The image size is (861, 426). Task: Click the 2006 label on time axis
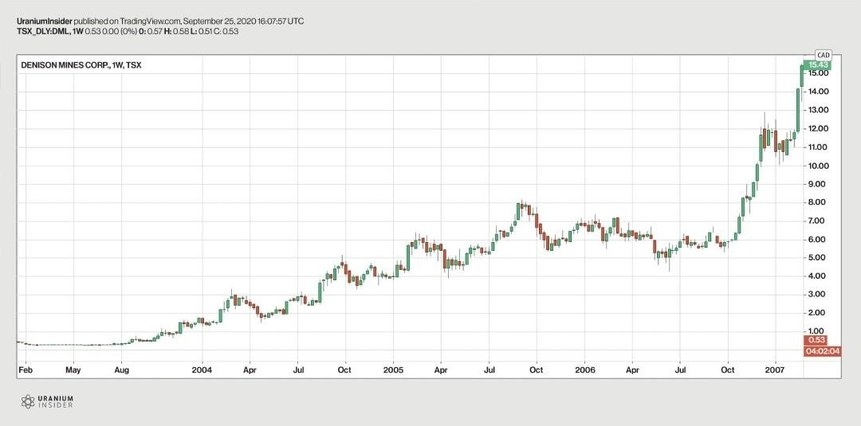click(x=585, y=370)
